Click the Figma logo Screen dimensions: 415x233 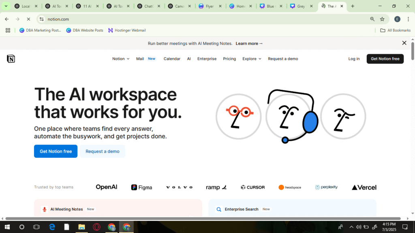[x=141, y=187]
